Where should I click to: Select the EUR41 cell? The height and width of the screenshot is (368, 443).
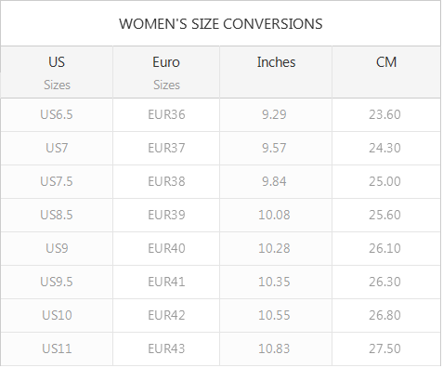[166, 282]
